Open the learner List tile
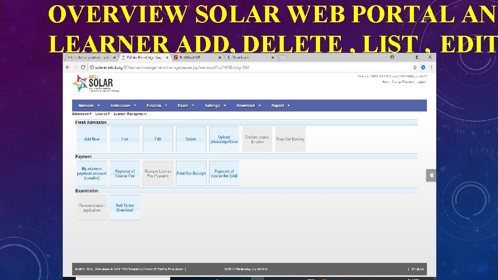 point(125,139)
